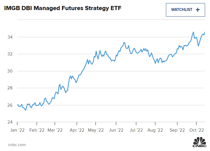Click the Jul '22 date marker
The height and width of the screenshot is (151, 210).
[136, 130]
